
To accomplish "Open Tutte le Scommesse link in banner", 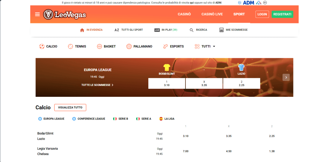I will pyautogui.click(x=97, y=85).
